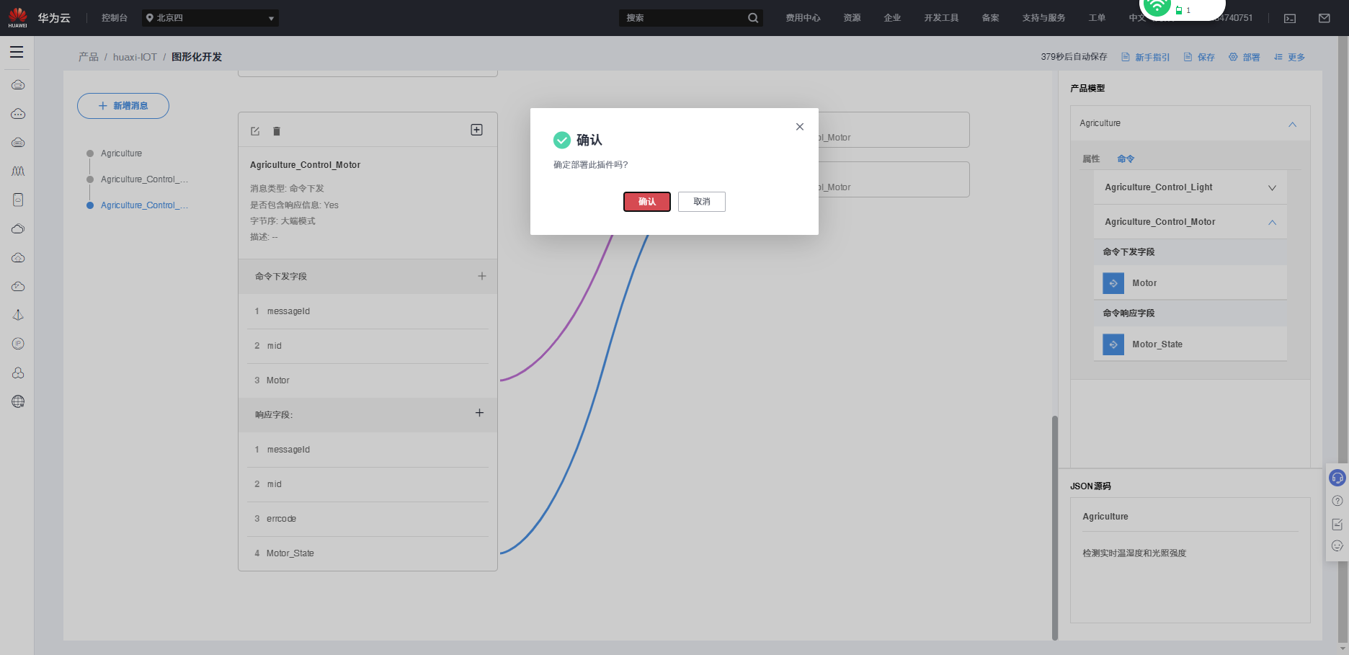Select the highlighted blue Agriculture_Control_ message

click(144, 205)
